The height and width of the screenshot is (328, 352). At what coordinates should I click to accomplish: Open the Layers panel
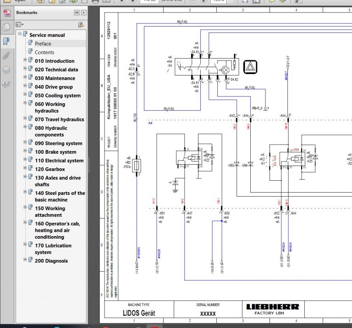point(6,70)
